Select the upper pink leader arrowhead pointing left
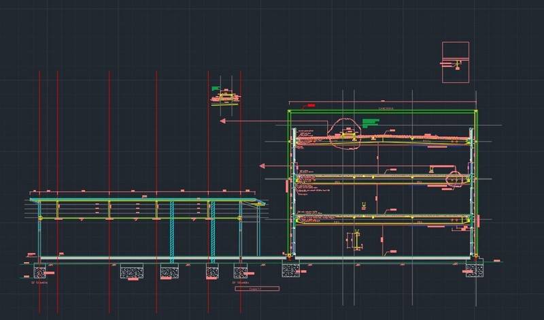The width and height of the screenshot is (544, 320). (223, 121)
